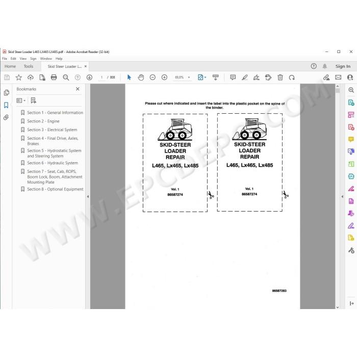Open the page thumbnails panel icon
Image resolution: width=357 pixels, height=357 pixels.
tap(6, 93)
